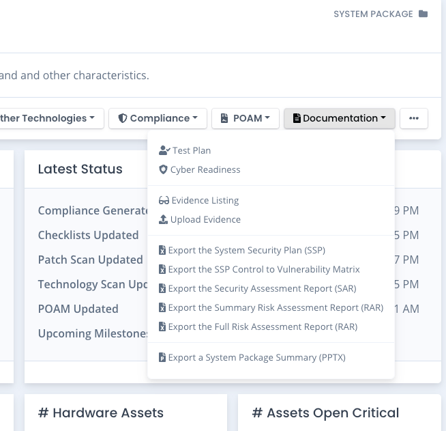Click the Cyber Readiness shield icon

(163, 169)
